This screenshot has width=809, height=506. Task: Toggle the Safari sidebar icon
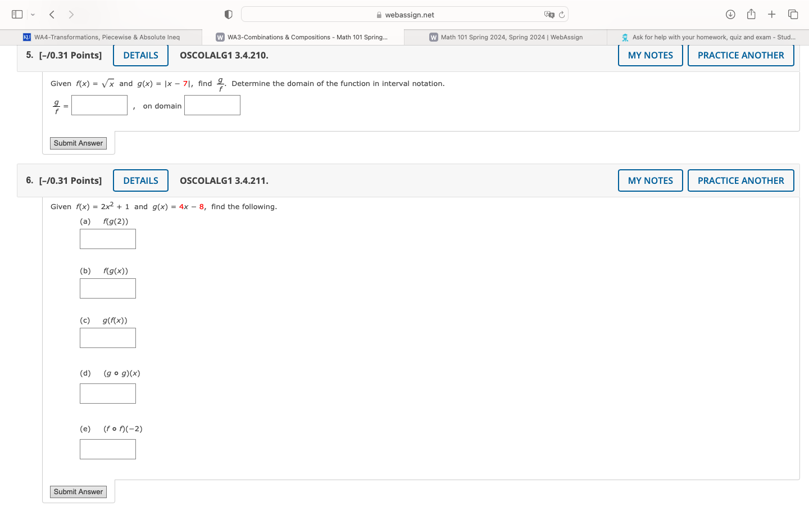pos(17,14)
